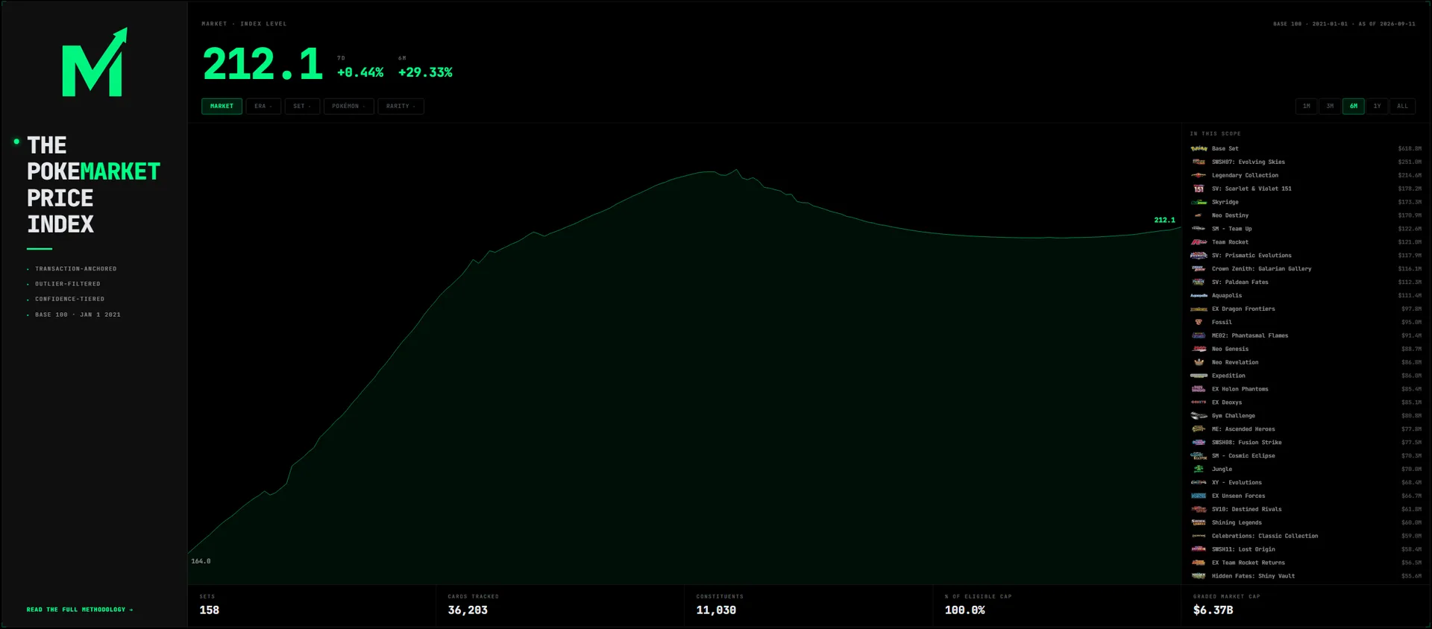Click the Neo Revelation set logo
Viewport: 1432px width, 629px height.
coord(1199,363)
